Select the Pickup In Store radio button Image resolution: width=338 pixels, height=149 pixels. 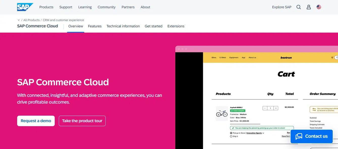click(231, 133)
